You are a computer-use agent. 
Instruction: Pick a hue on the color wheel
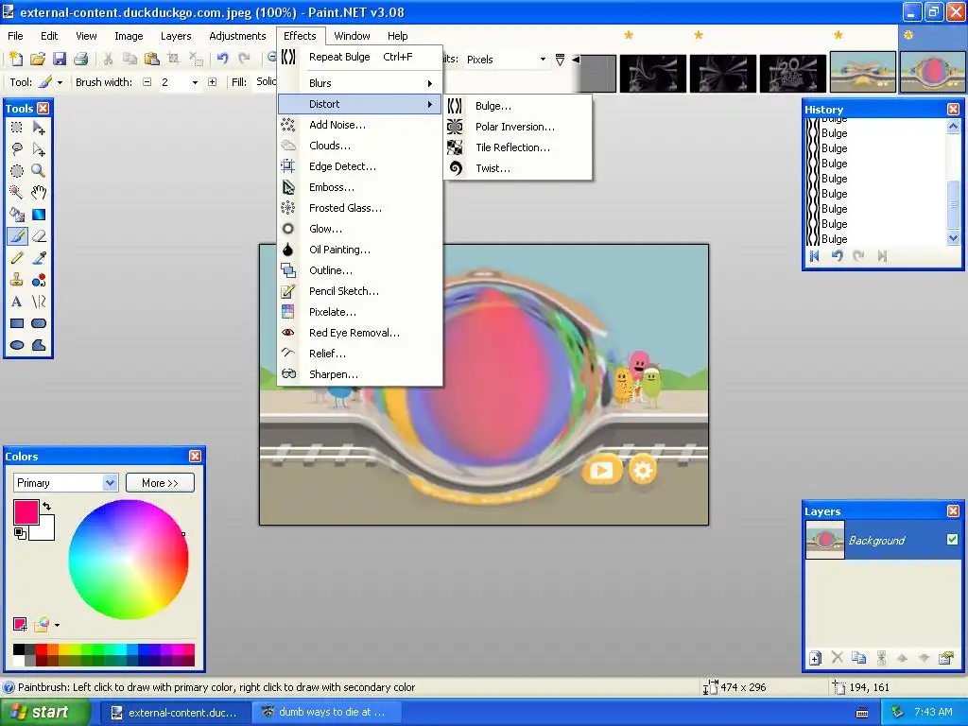(128, 560)
